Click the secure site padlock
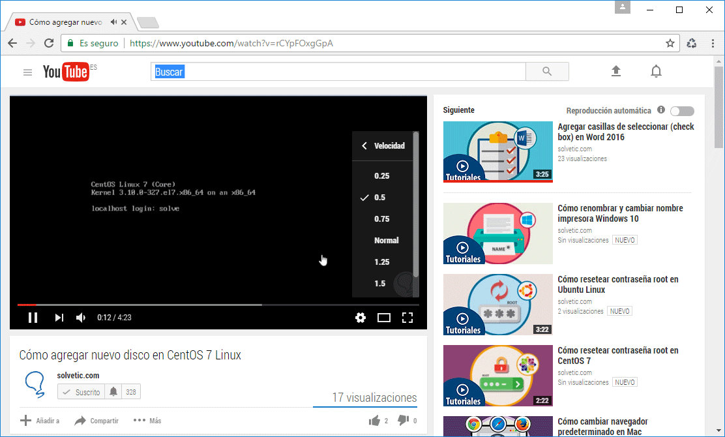725x437 pixels. tap(70, 43)
